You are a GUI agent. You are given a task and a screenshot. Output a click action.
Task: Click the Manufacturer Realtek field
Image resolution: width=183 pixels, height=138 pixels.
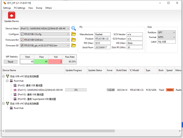coord(103,34)
